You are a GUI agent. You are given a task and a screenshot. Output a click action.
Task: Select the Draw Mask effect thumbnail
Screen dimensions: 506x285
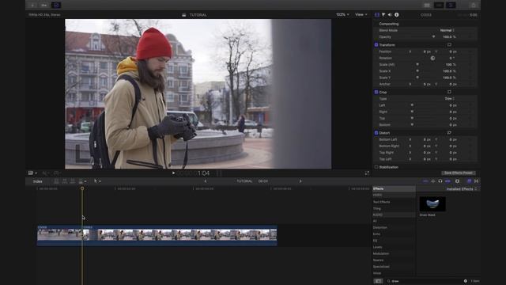pyautogui.click(x=432, y=204)
